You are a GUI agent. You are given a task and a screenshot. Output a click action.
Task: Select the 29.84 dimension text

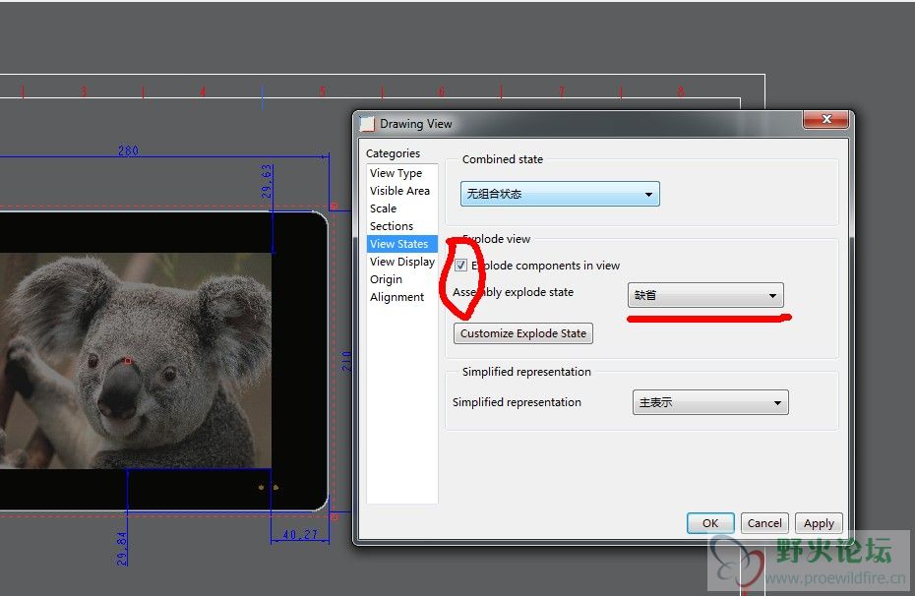[121, 549]
